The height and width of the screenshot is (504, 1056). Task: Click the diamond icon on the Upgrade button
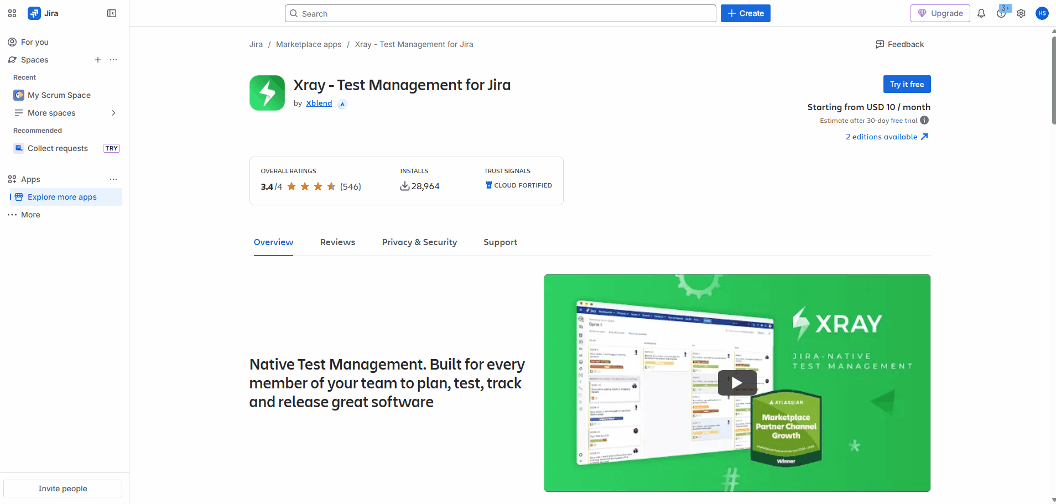922,13
